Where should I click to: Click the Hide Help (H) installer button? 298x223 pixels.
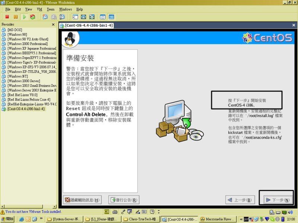82,200
